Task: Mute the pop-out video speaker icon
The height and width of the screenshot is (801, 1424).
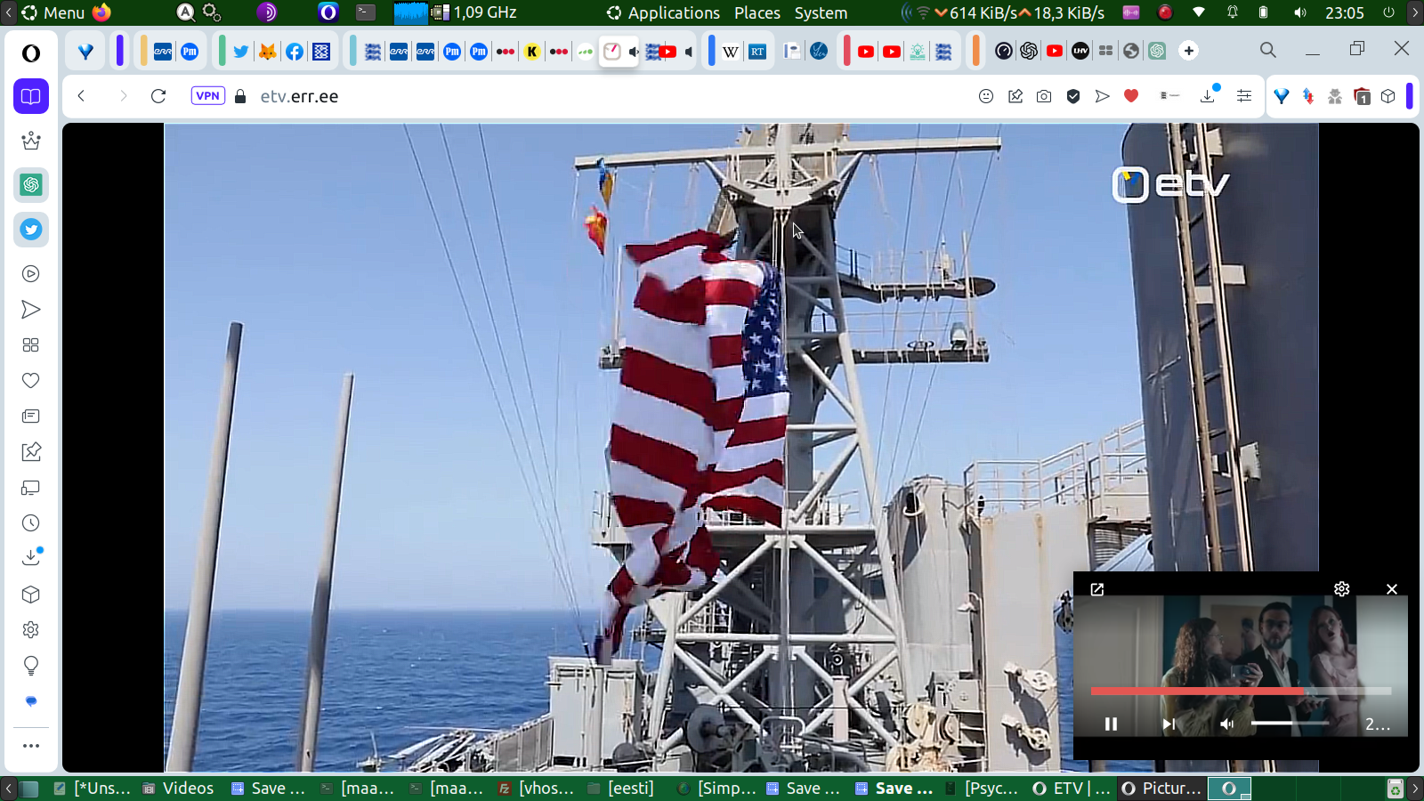Action: click(x=1227, y=724)
